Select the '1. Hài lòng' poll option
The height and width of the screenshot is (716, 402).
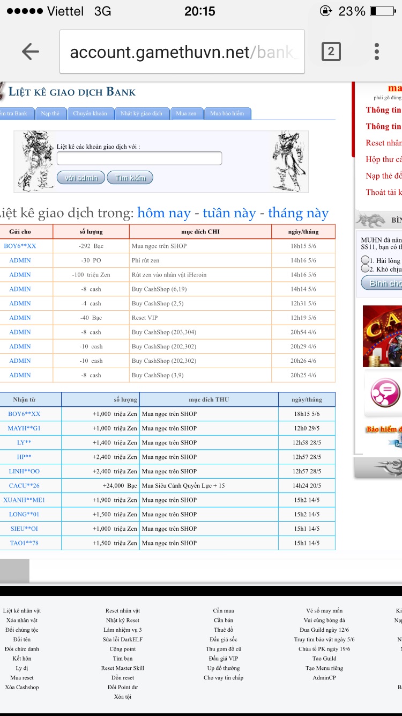pos(366,260)
